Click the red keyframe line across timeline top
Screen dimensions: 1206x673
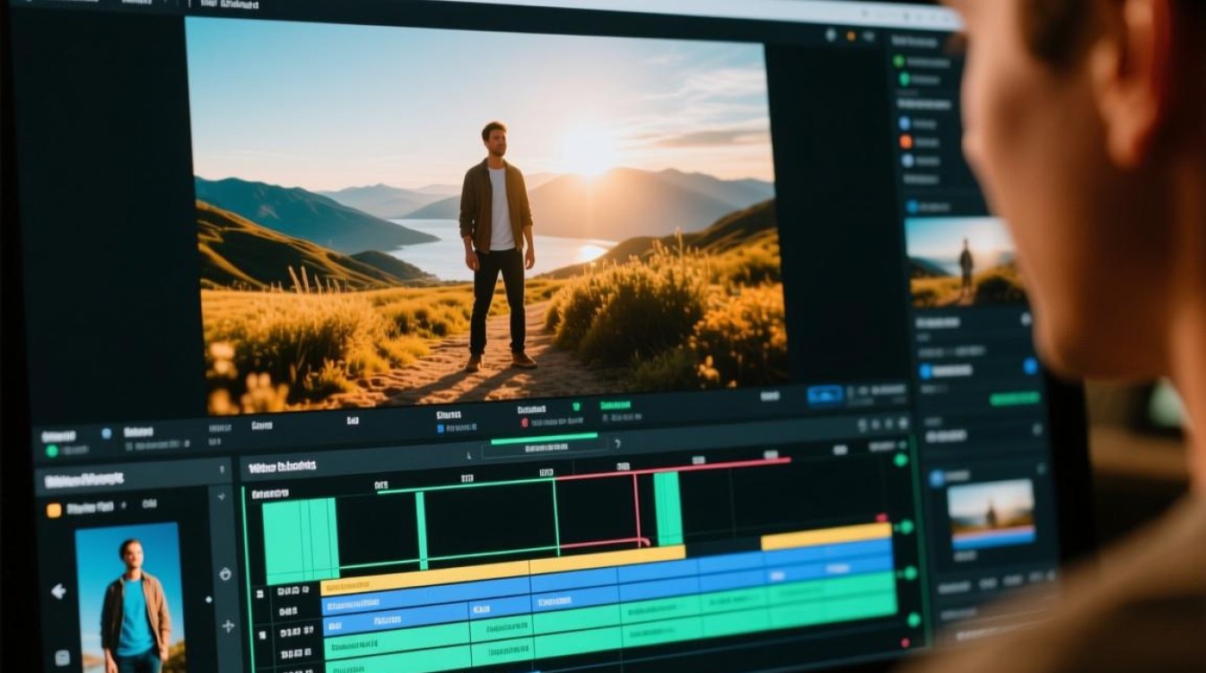click(x=673, y=468)
